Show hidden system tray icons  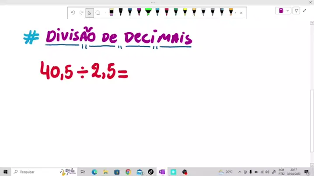(x=240, y=172)
